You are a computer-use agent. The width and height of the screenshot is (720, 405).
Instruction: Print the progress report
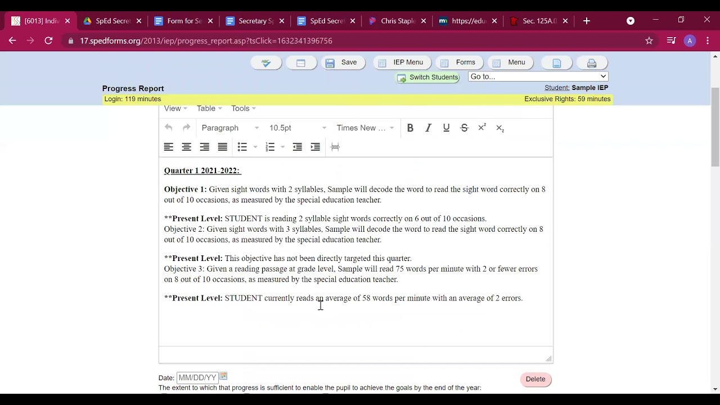592,63
